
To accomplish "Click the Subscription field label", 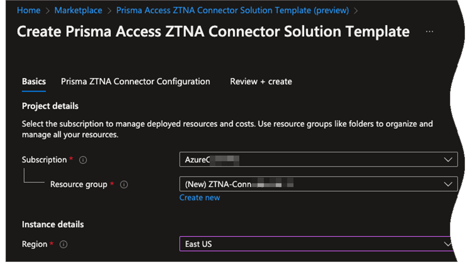I will click(44, 160).
